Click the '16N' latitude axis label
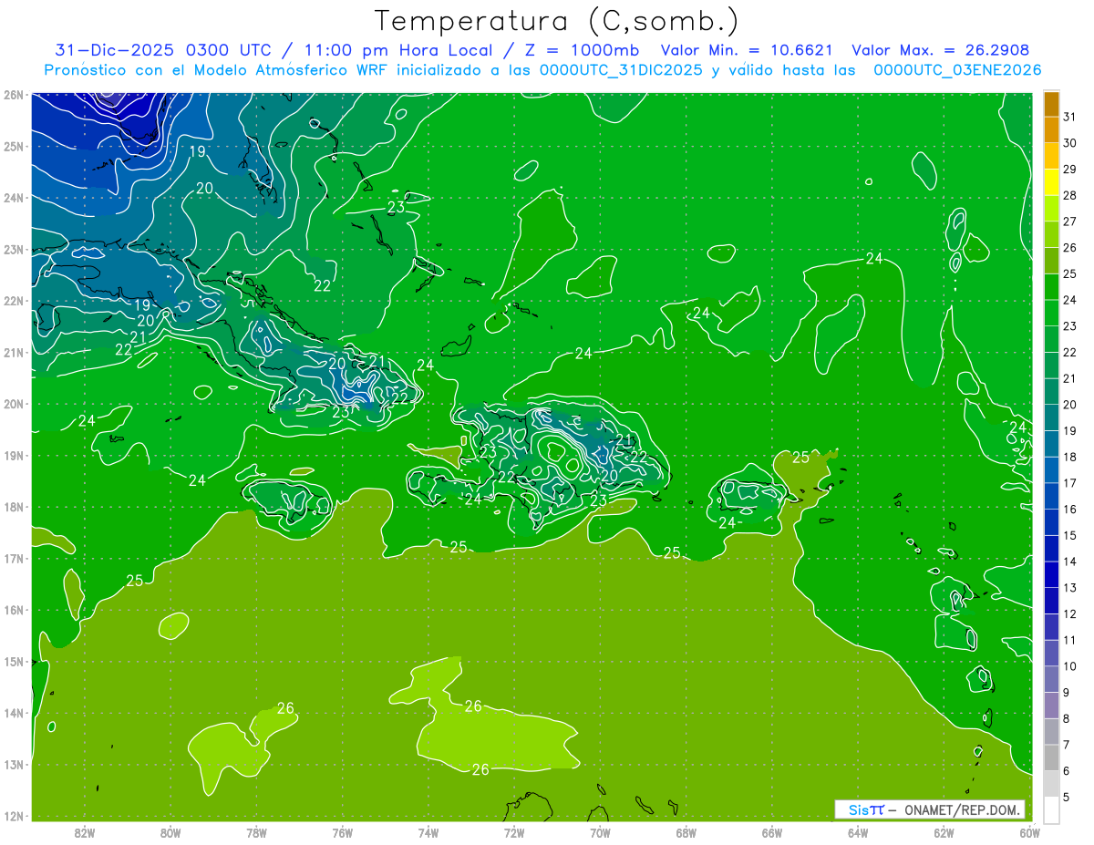This screenshot has height=845, width=1094. tap(13, 610)
